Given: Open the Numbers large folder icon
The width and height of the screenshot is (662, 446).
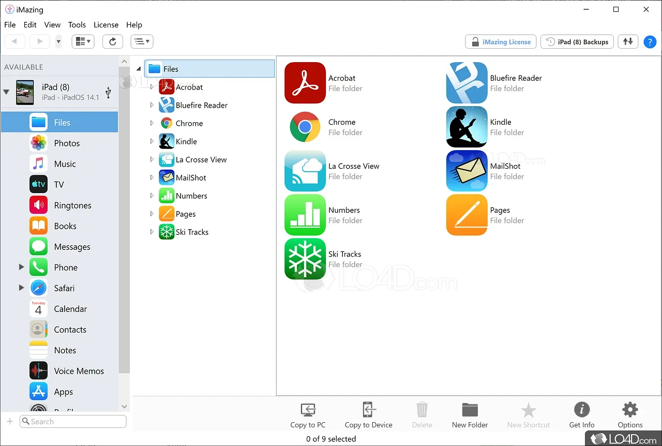Looking at the screenshot, I should click(305, 215).
